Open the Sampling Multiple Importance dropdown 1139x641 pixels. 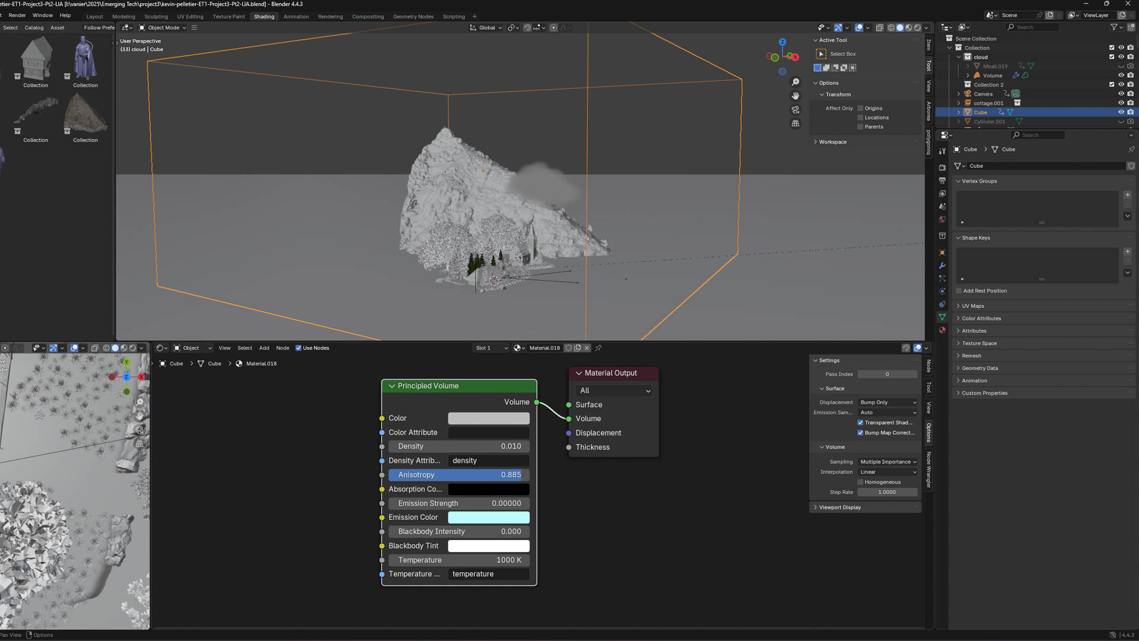887,462
